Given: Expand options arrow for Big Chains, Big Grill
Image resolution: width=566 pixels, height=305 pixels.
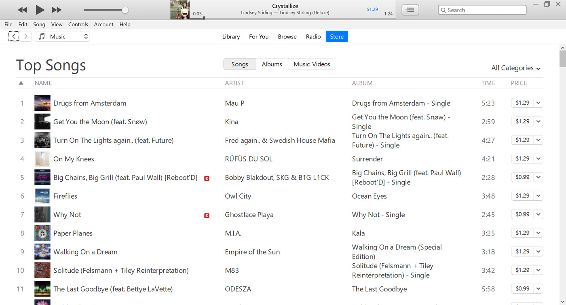Looking at the screenshot, I should (x=539, y=177).
